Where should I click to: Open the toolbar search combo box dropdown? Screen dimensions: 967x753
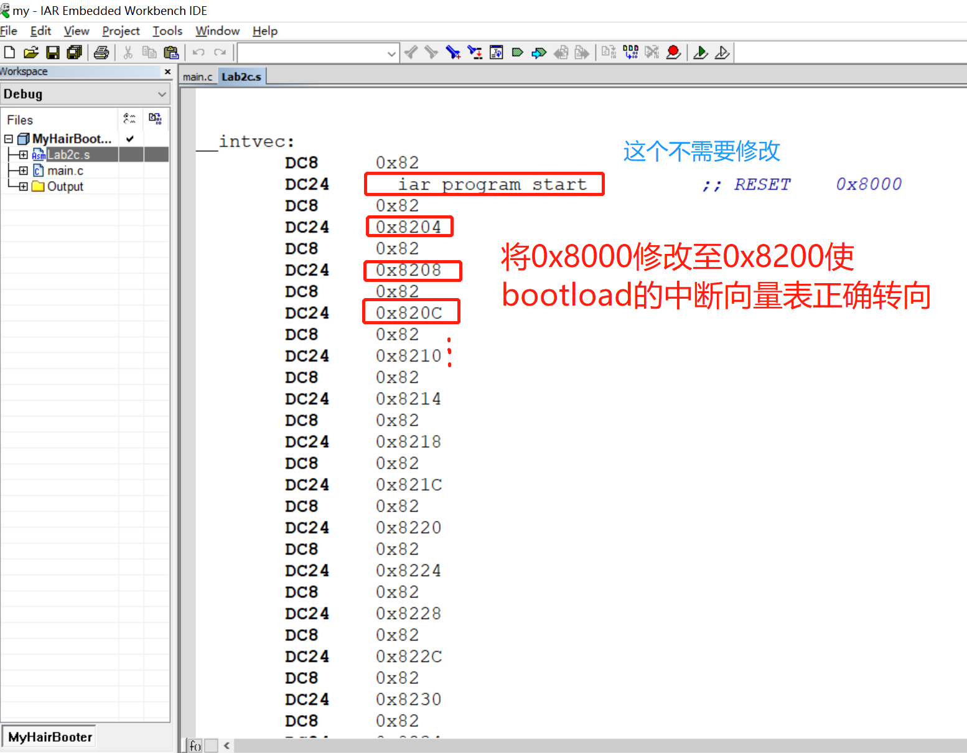coord(391,54)
